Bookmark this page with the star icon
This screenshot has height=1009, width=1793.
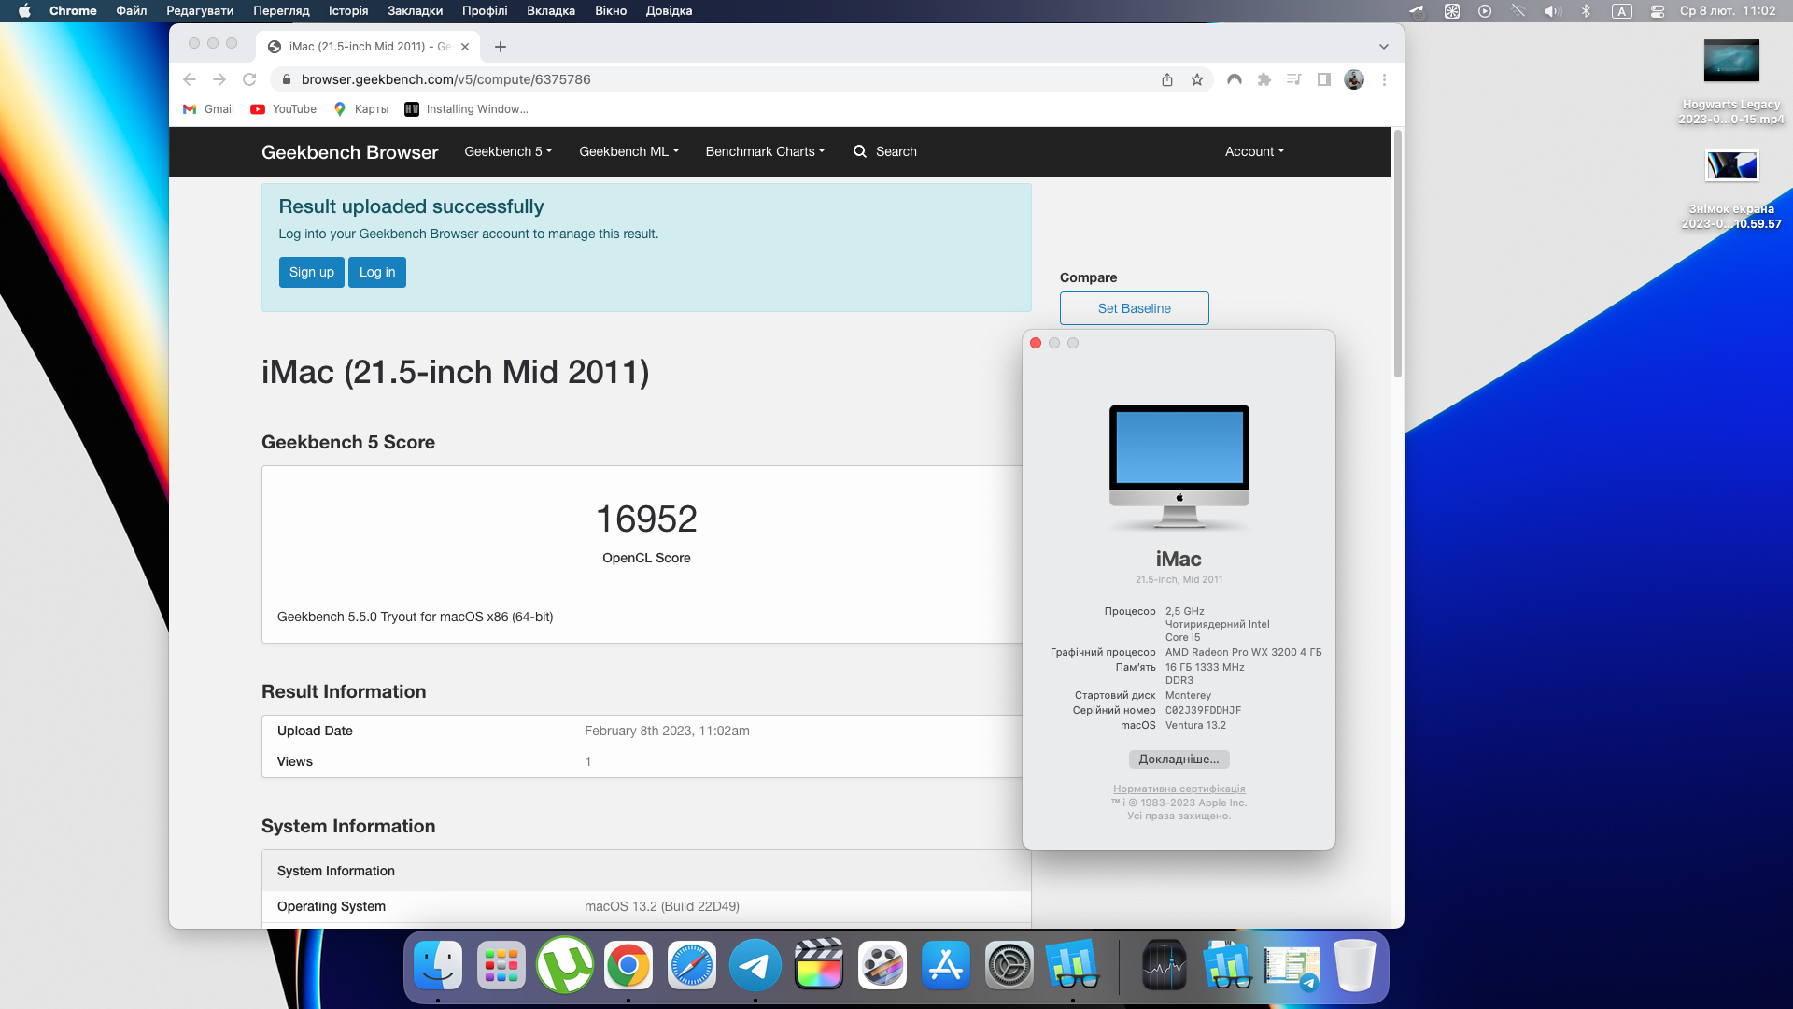point(1197,79)
